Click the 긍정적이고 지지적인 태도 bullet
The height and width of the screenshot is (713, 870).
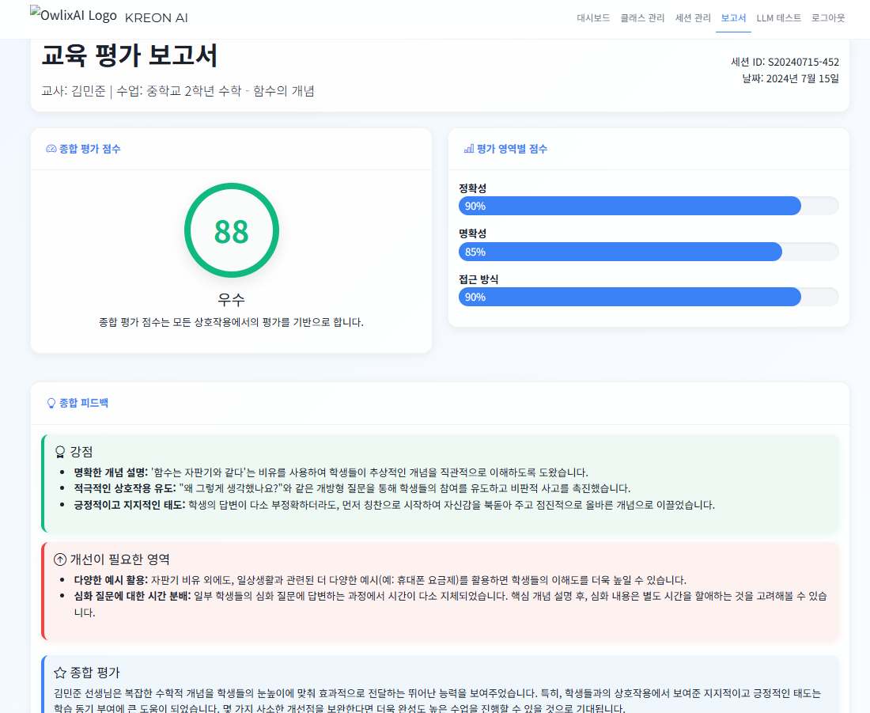pos(394,506)
